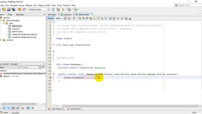The width and height of the screenshot is (202, 114).
Task: Open the Output window button
Action: pyautogui.click(x=4, y=112)
